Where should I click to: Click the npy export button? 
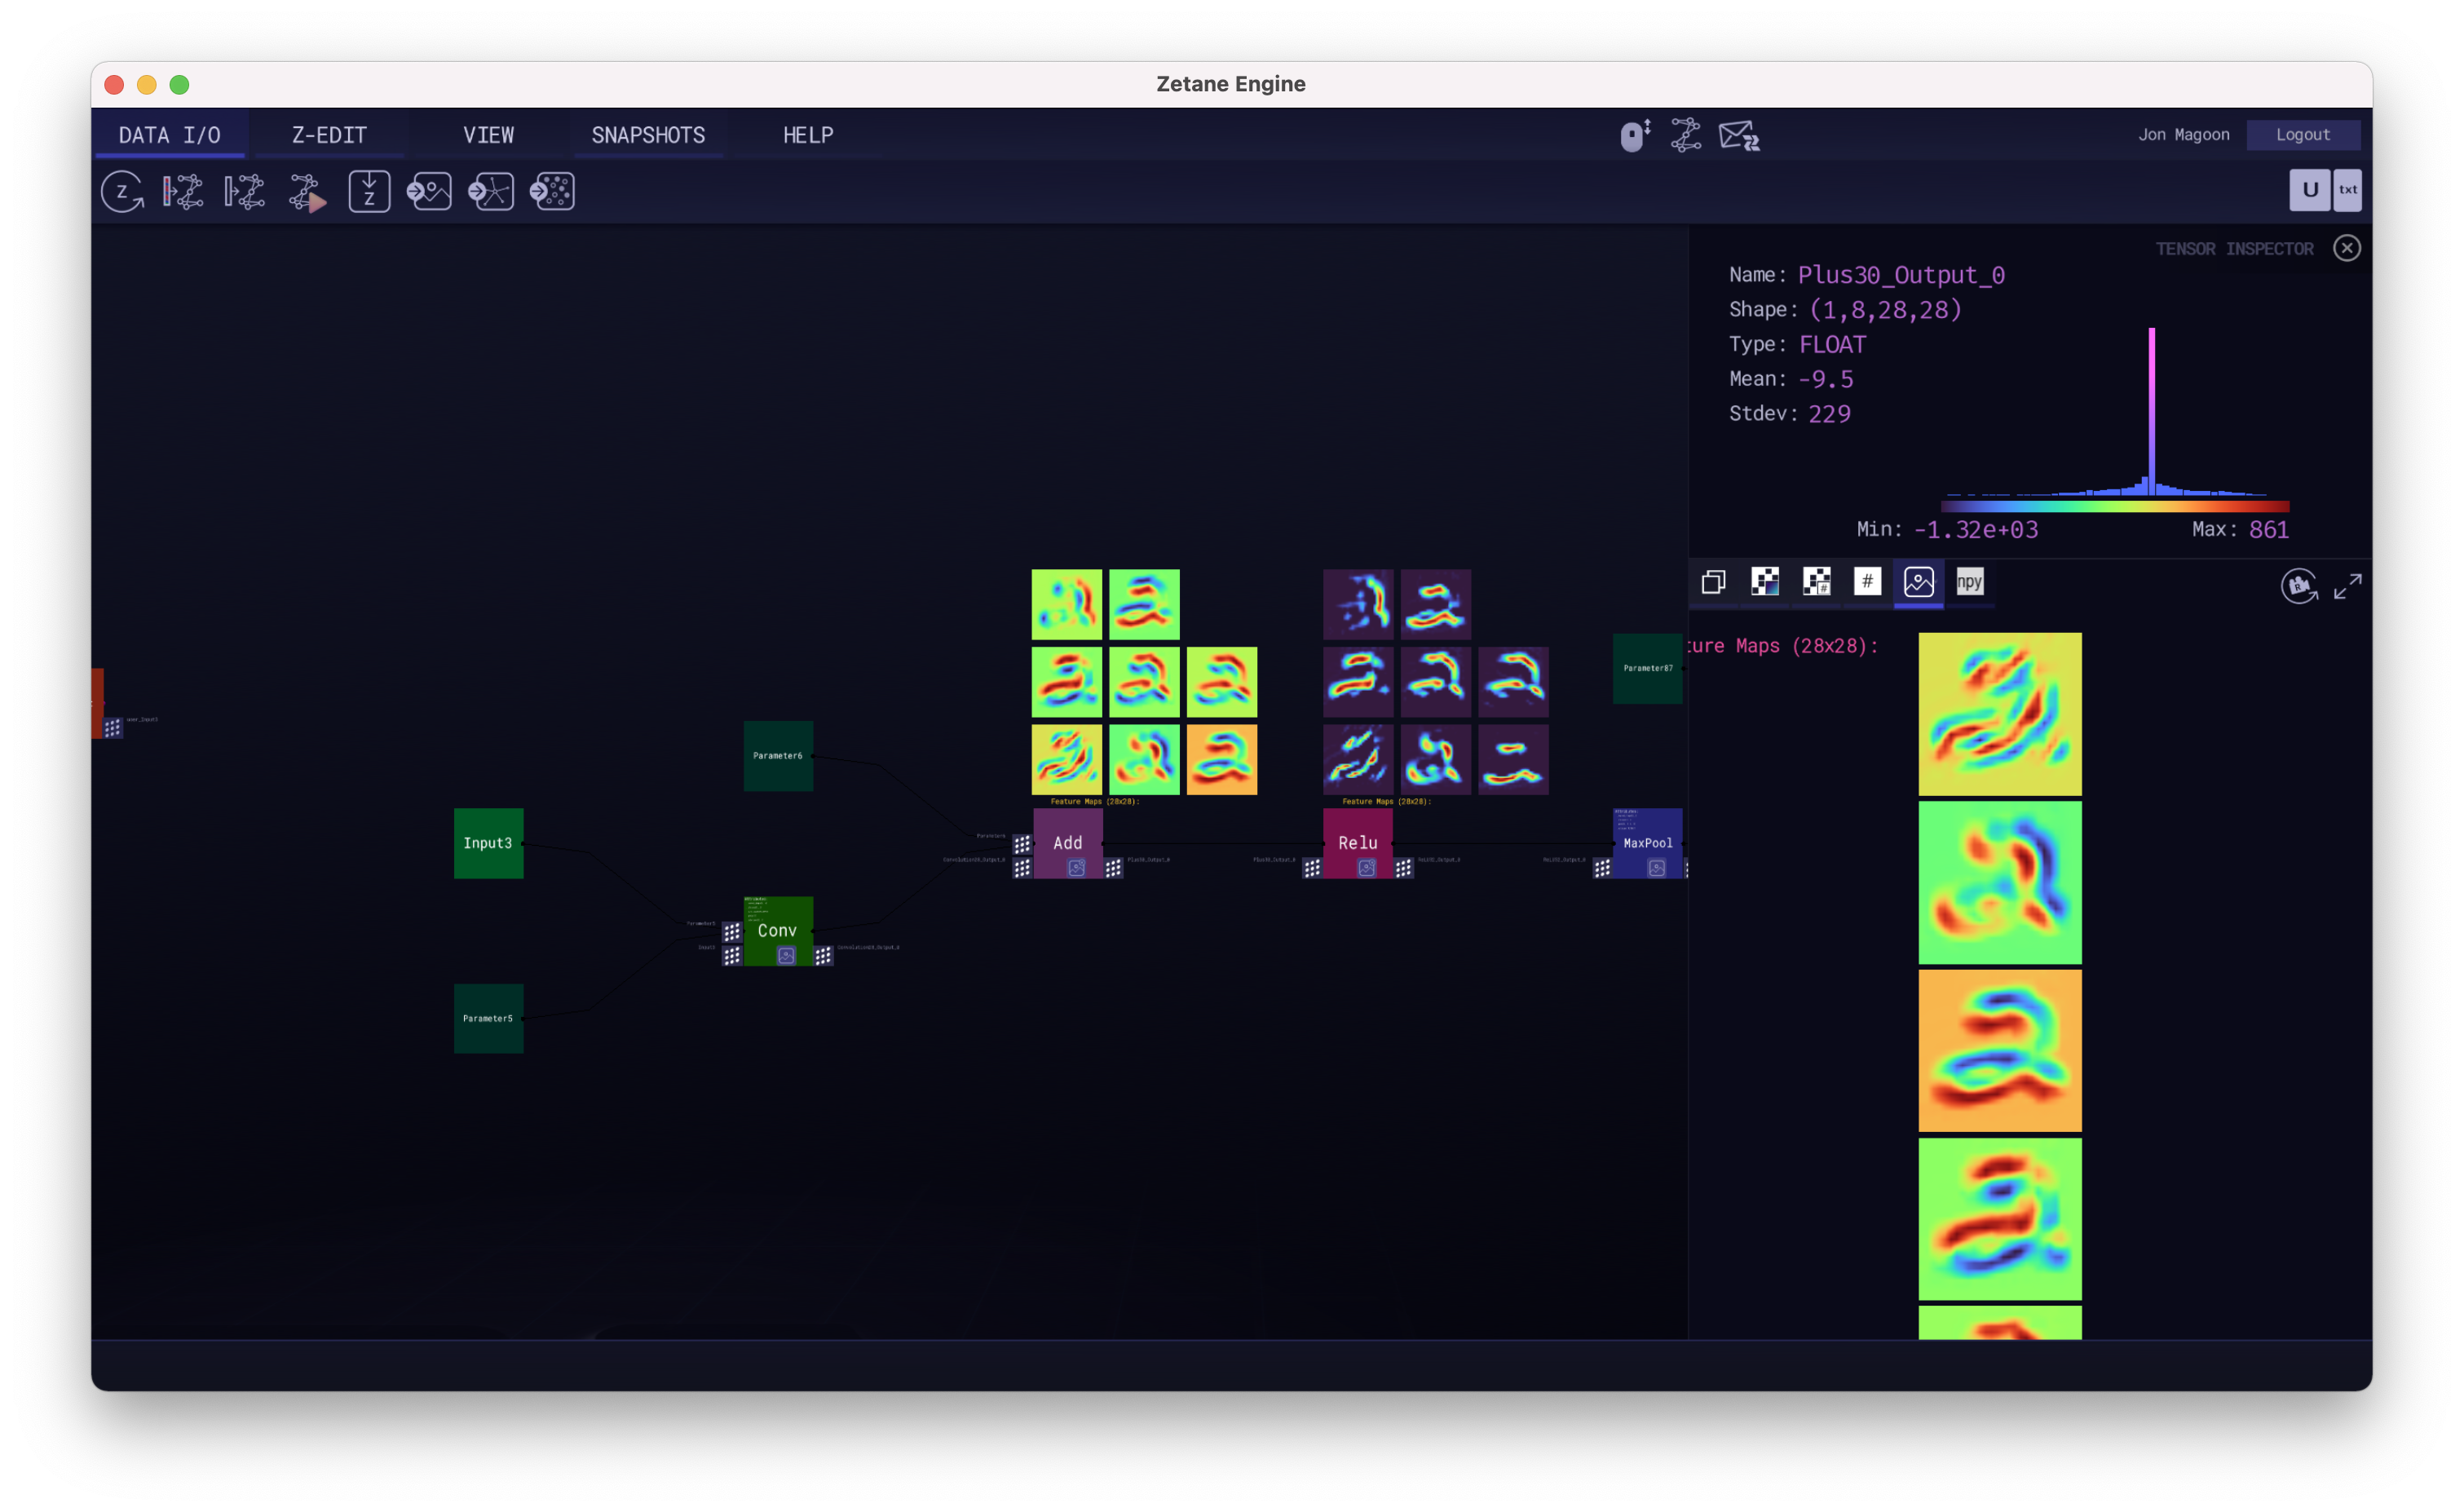(1969, 582)
